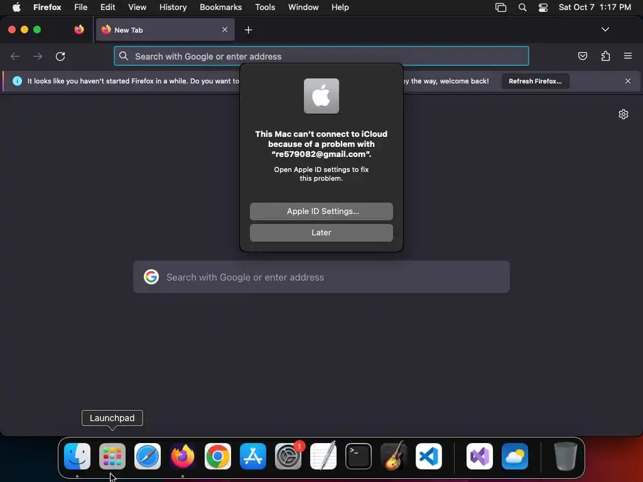The width and height of the screenshot is (643, 482).
Task: Open TextEdit from the Dock
Action: point(323,456)
